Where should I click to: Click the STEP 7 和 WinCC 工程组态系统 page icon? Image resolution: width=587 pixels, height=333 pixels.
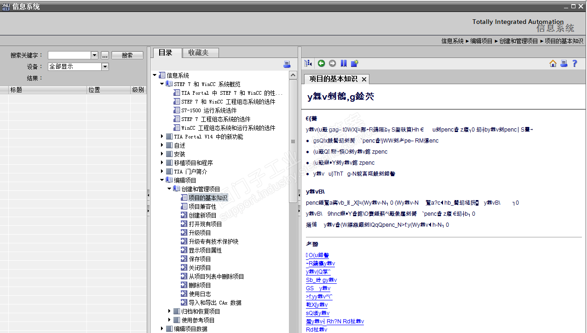[x=177, y=102]
